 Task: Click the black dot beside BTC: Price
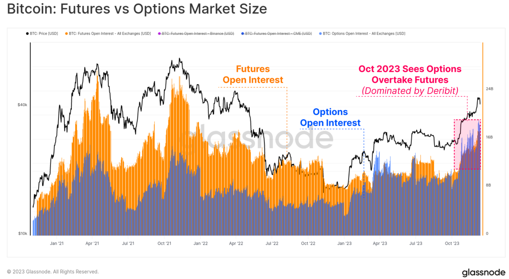pyautogui.click(x=27, y=33)
